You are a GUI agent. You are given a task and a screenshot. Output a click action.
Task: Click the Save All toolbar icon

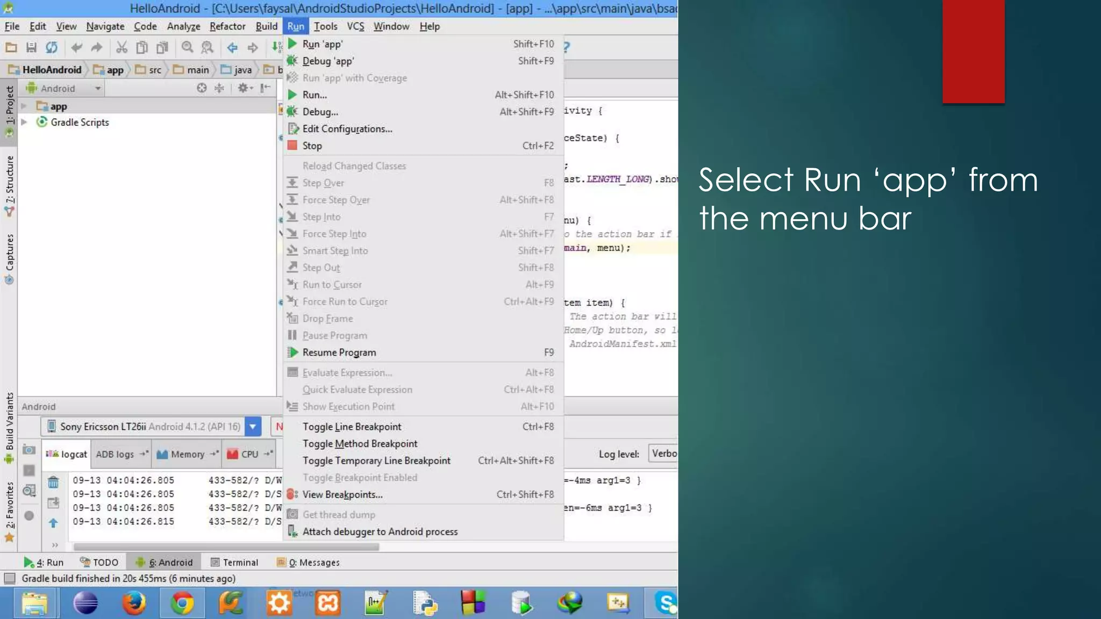coord(31,47)
